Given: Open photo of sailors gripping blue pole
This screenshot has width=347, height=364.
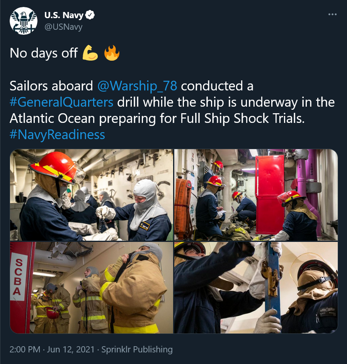Looking at the screenshot, I should [256, 287].
